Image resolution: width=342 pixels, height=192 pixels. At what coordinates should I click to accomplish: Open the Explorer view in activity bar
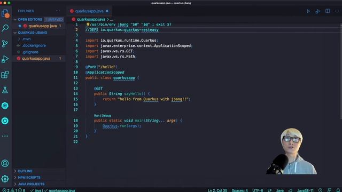(5, 13)
